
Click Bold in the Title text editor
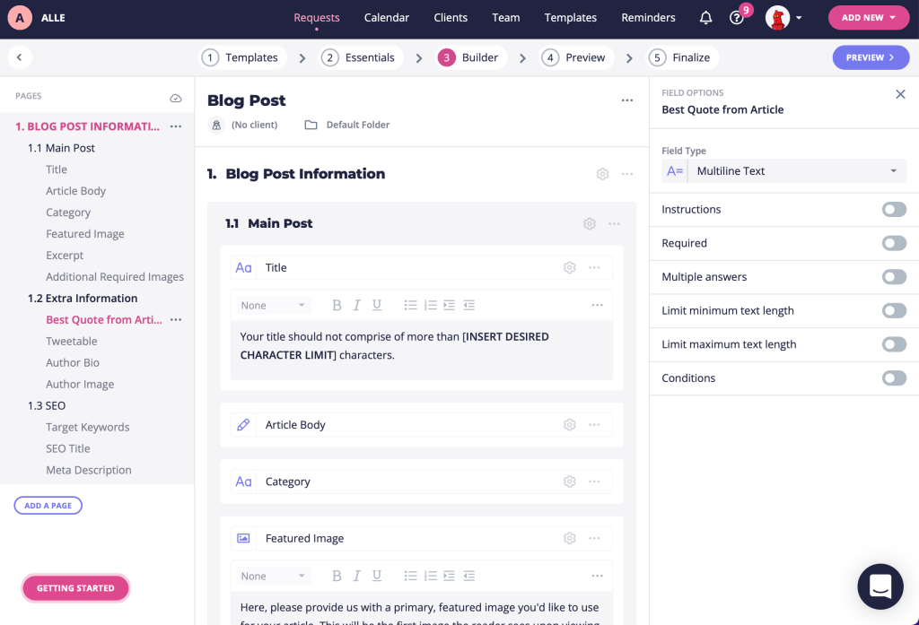click(x=337, y=305)
